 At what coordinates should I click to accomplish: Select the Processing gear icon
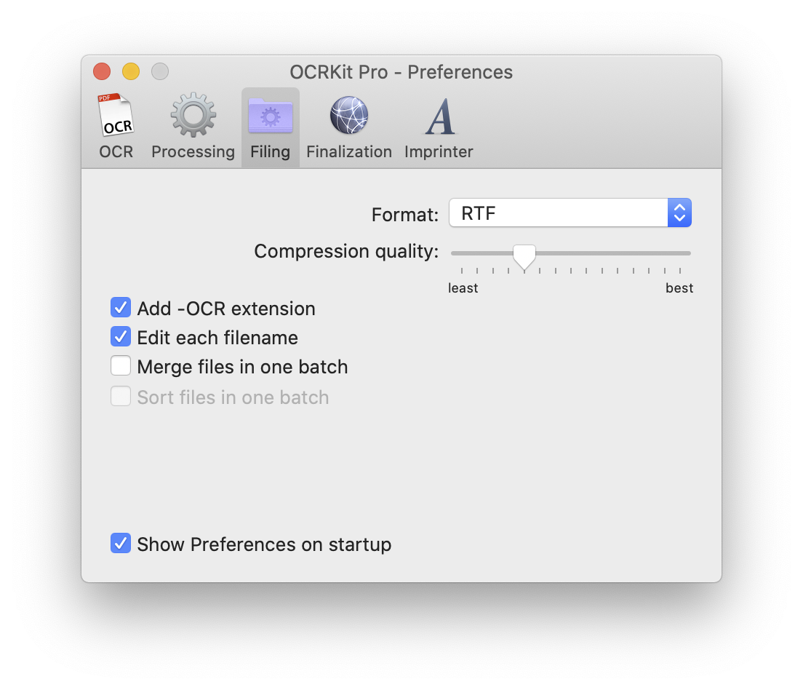click(193, 115)
